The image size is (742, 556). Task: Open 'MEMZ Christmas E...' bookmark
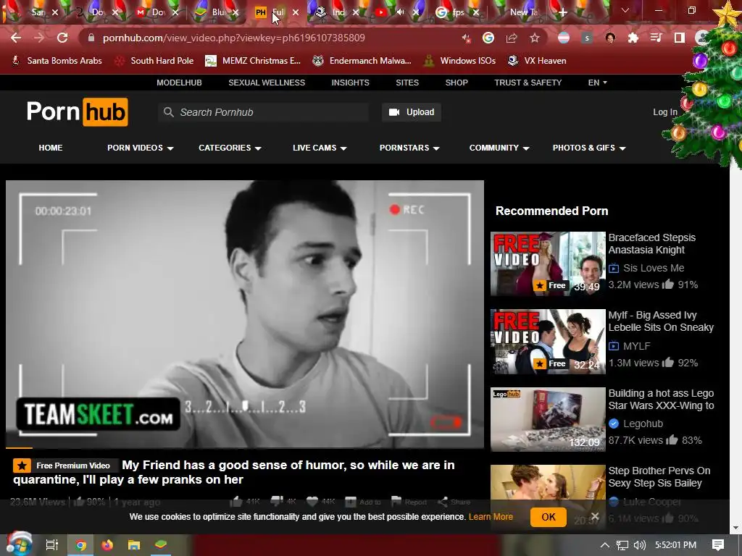click(253, 61)
